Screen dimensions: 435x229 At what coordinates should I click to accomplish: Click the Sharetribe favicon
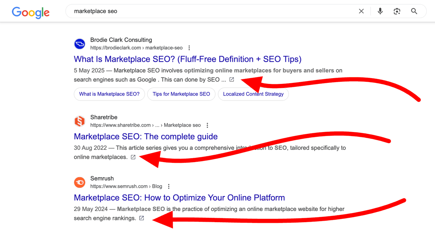click(x=79, y=121)
